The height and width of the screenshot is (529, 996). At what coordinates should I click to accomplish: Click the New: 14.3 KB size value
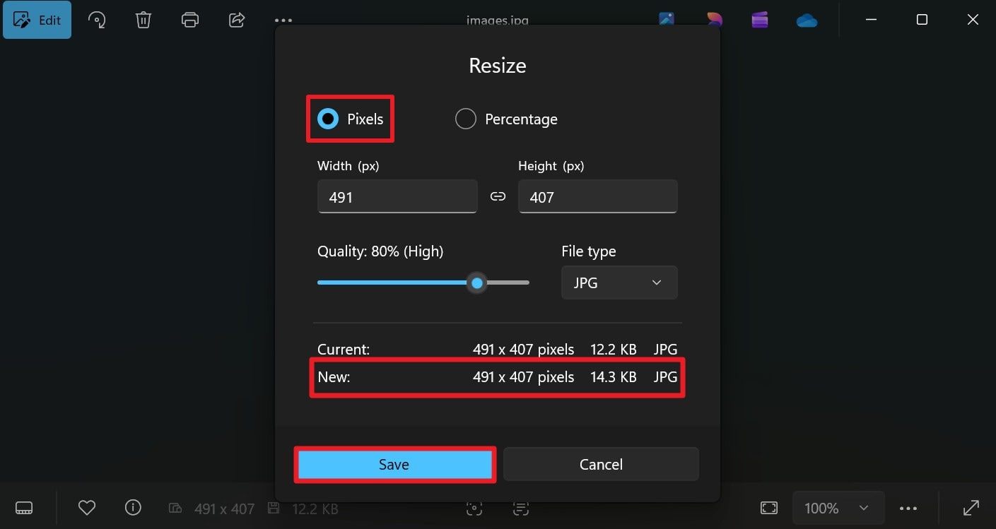coord(614,377)
